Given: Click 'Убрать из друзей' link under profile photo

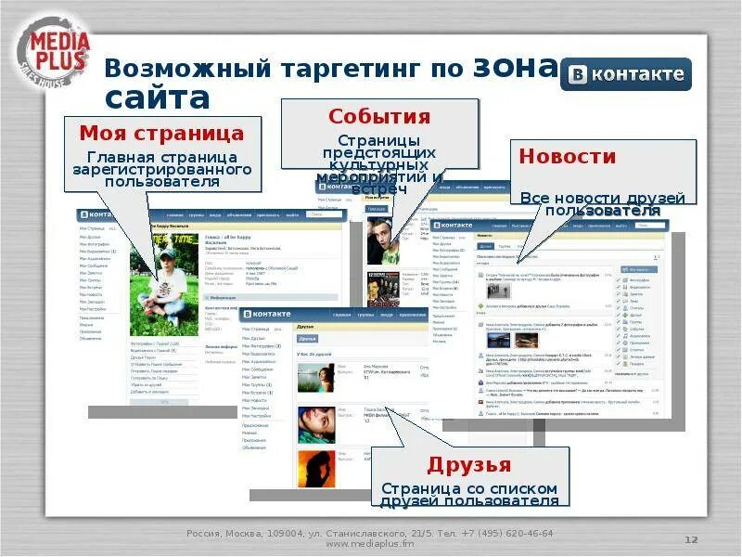Looking at the screenshot, I should click(147, 385).
